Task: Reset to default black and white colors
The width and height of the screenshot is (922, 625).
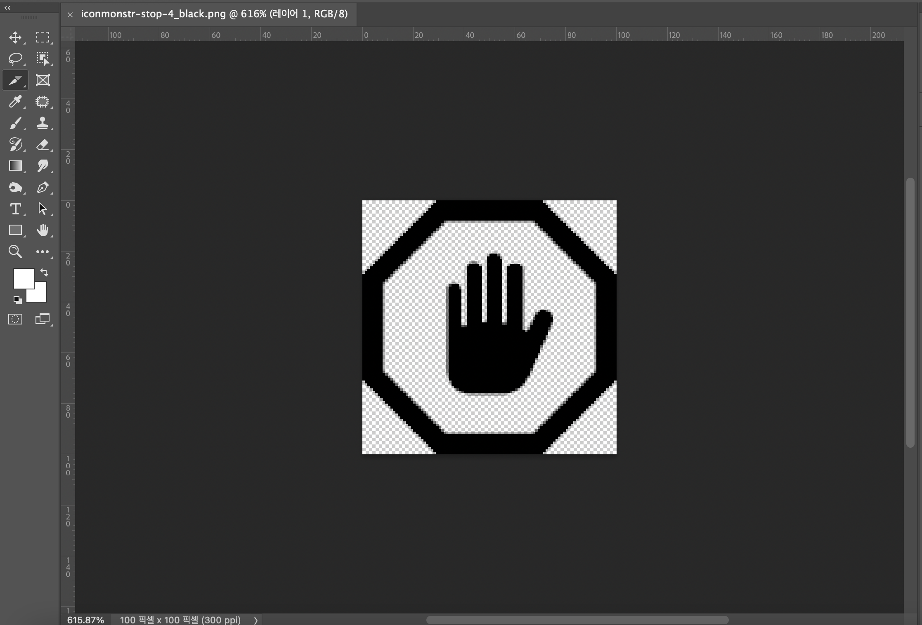Action: 17,300
